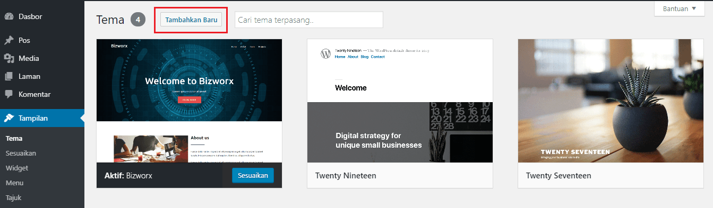Click the Komentar speech bubble icon

[x=8, y=94]
